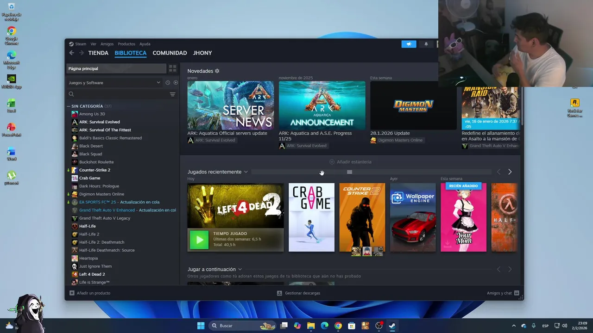Viewport: 593px width, 333px height.
Task: Click the shelf drag handle icon
Action: pos(349,172)
